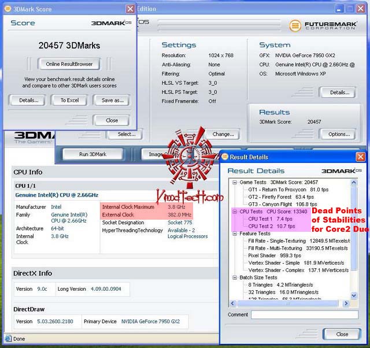Image resolution: width=370 pixels, height=348 pixels.
Task: Click the 3DMark Score title bar icon
Action: 8,9
